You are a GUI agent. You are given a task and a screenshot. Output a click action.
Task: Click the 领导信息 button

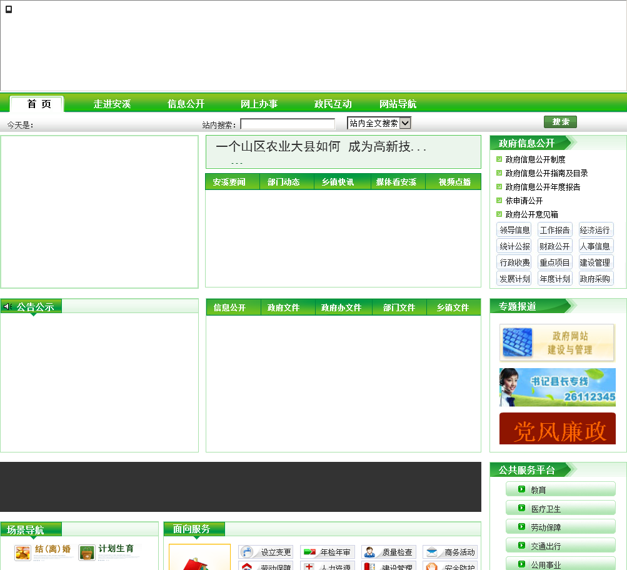(514, 230)
